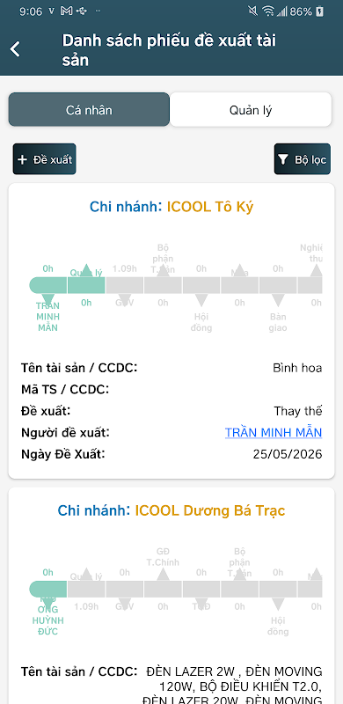343x704 pixels.
Task: Tap the back arrow in header
Action: (x=15, y=48)
